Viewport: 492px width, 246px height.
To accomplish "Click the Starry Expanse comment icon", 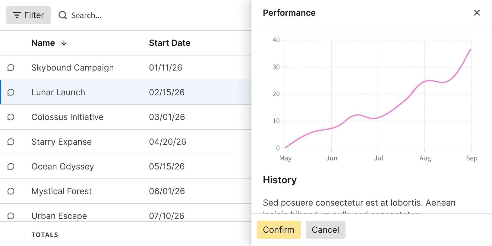I will tap(11, 142).
